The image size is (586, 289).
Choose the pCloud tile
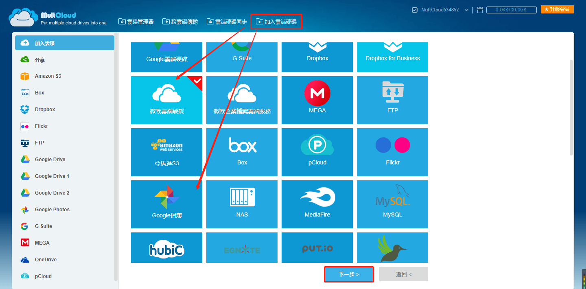[x=317, y=152]
